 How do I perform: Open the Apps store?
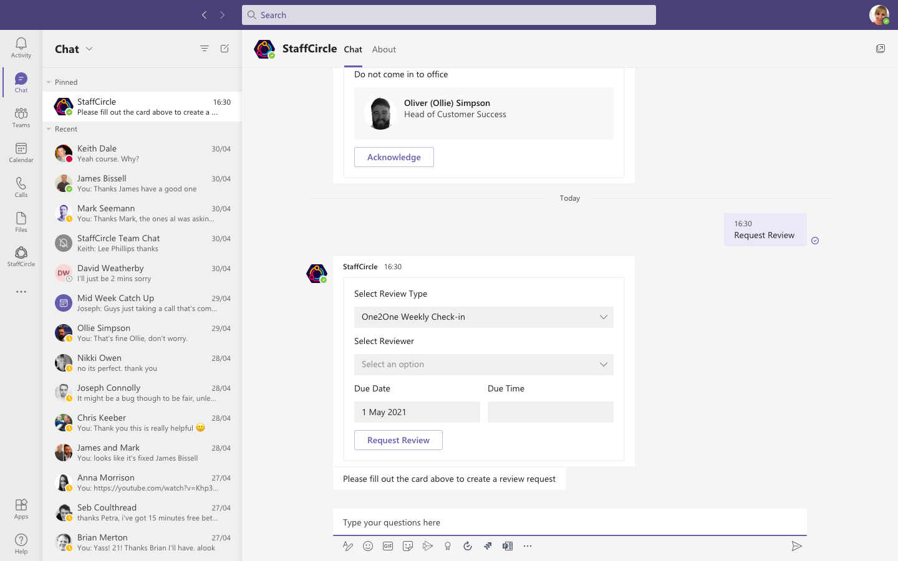(x=21, y=509)
